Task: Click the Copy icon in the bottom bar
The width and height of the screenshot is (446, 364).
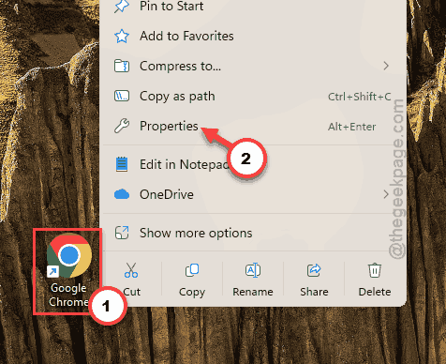Action: (x=192, y=270)
